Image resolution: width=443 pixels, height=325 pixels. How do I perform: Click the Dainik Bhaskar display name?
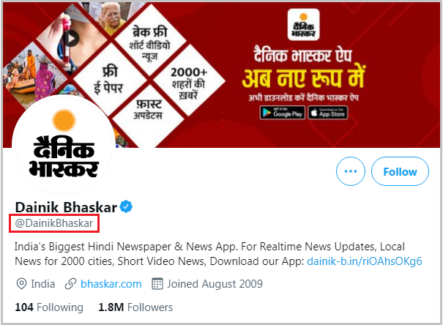tap(66, 207)
